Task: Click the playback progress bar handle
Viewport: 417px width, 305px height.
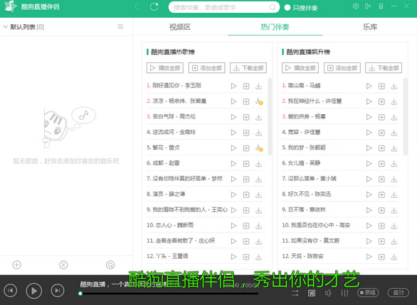Action: click(x=80, y=294)
